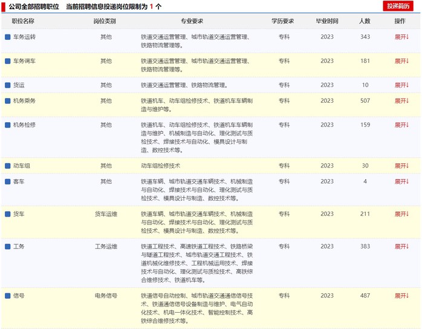
Task: Expand the 货车 row details
Action: click(401, 214)
